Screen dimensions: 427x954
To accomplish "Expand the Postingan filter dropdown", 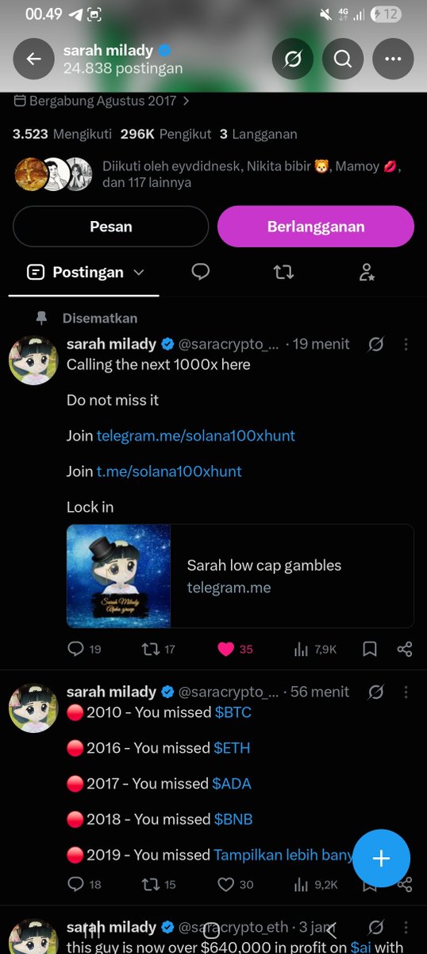I will pos(85,272).
